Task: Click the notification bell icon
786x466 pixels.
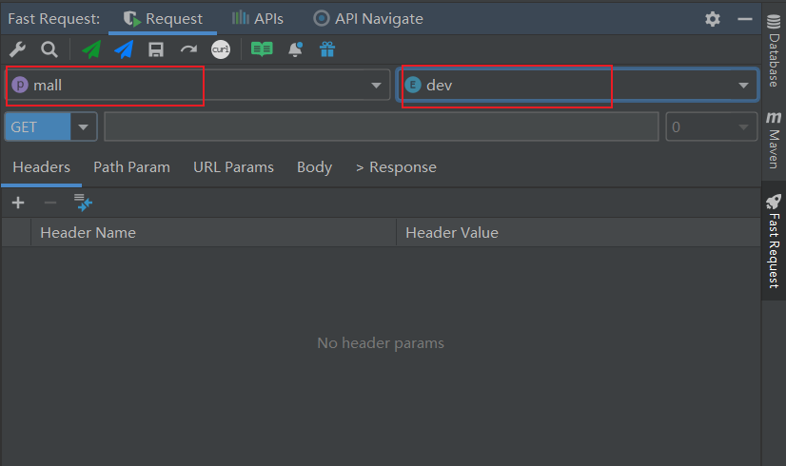Action: tap(296, 49)
